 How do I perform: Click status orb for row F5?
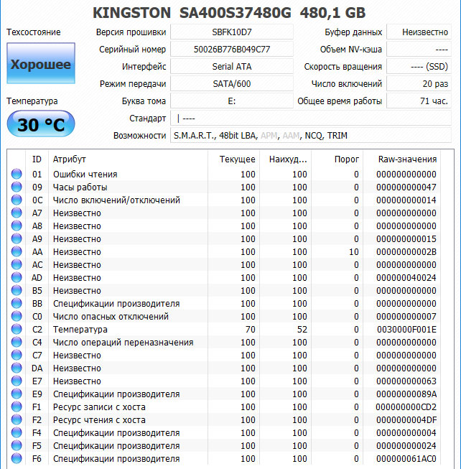17,446
